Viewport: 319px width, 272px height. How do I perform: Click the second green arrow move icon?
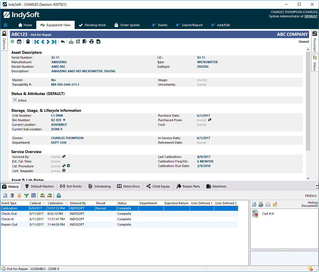[x=50, y=195]
